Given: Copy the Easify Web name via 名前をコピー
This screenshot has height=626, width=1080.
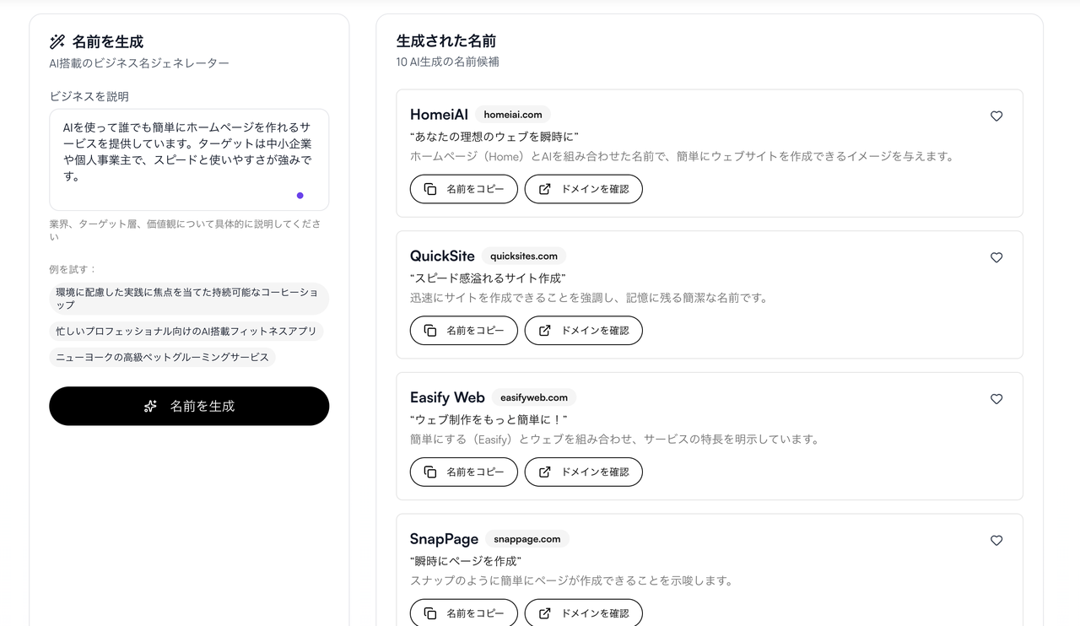Looking at the screenshot, I should point(464,472).
